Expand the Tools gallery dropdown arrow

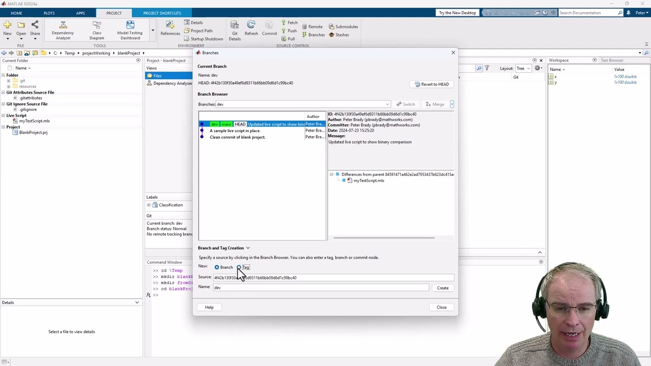(152, 30)
